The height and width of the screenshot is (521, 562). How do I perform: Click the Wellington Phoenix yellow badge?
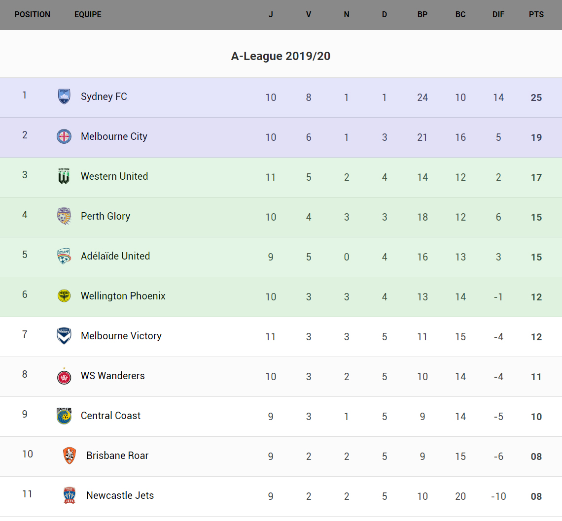(64, 296)
